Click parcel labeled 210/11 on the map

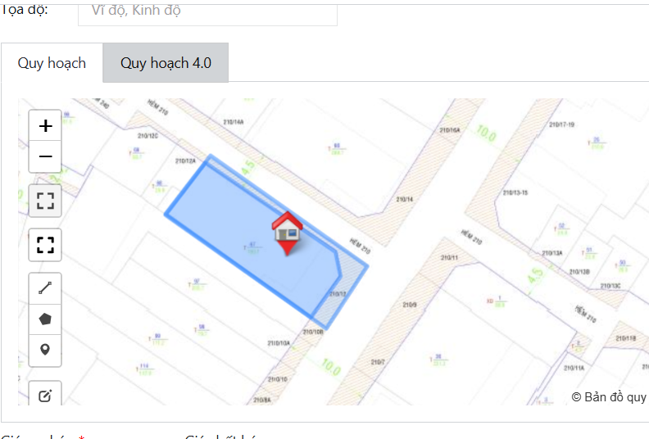tap(449, 257)
